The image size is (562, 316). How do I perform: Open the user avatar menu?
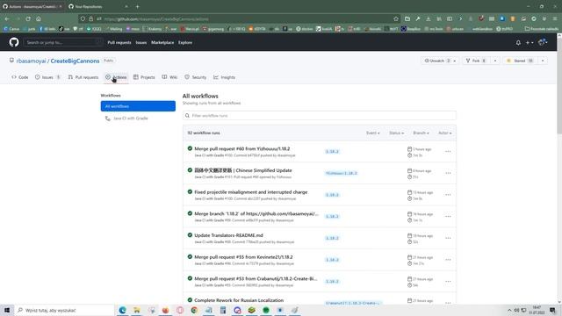pos(543,42)
